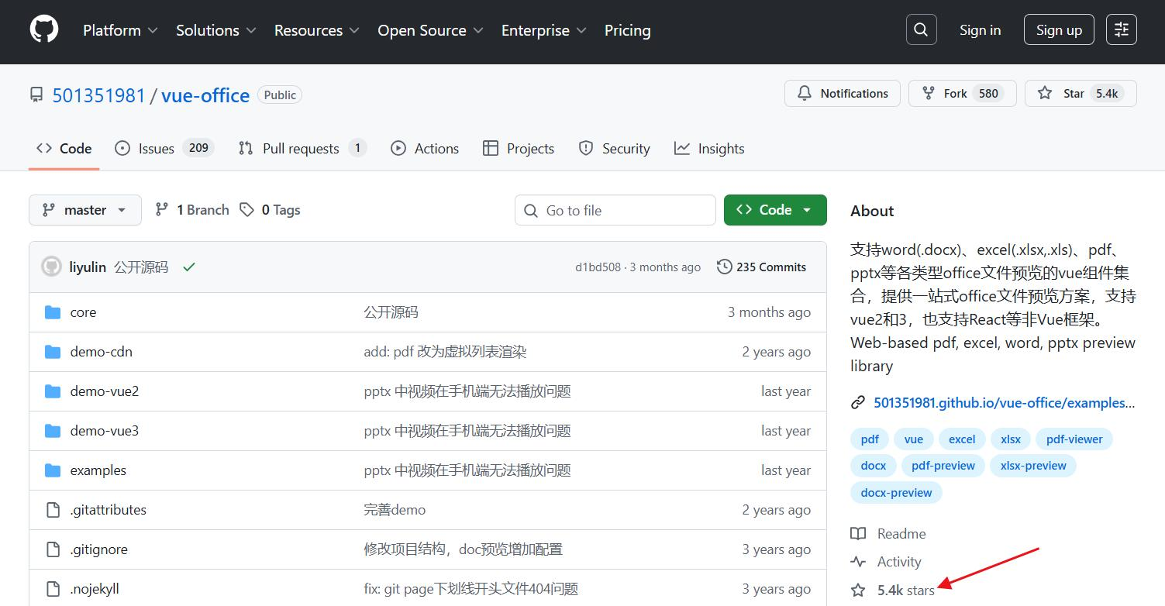Filter by the docx topic tag
The height and width of the screenshot is (606, 1165).
[x=874, y=466]
